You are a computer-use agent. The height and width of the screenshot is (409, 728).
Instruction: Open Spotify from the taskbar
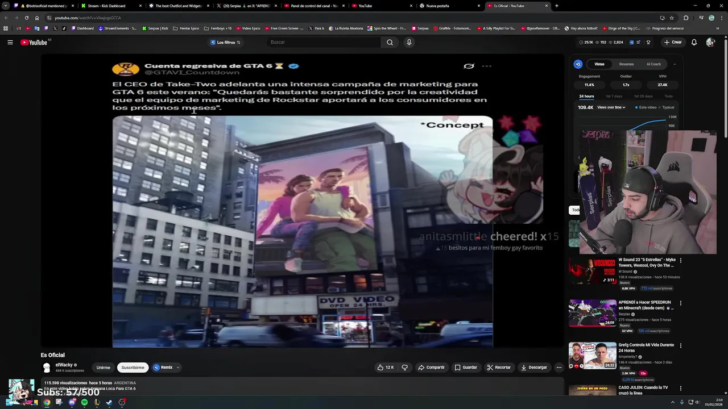point(84,402)
